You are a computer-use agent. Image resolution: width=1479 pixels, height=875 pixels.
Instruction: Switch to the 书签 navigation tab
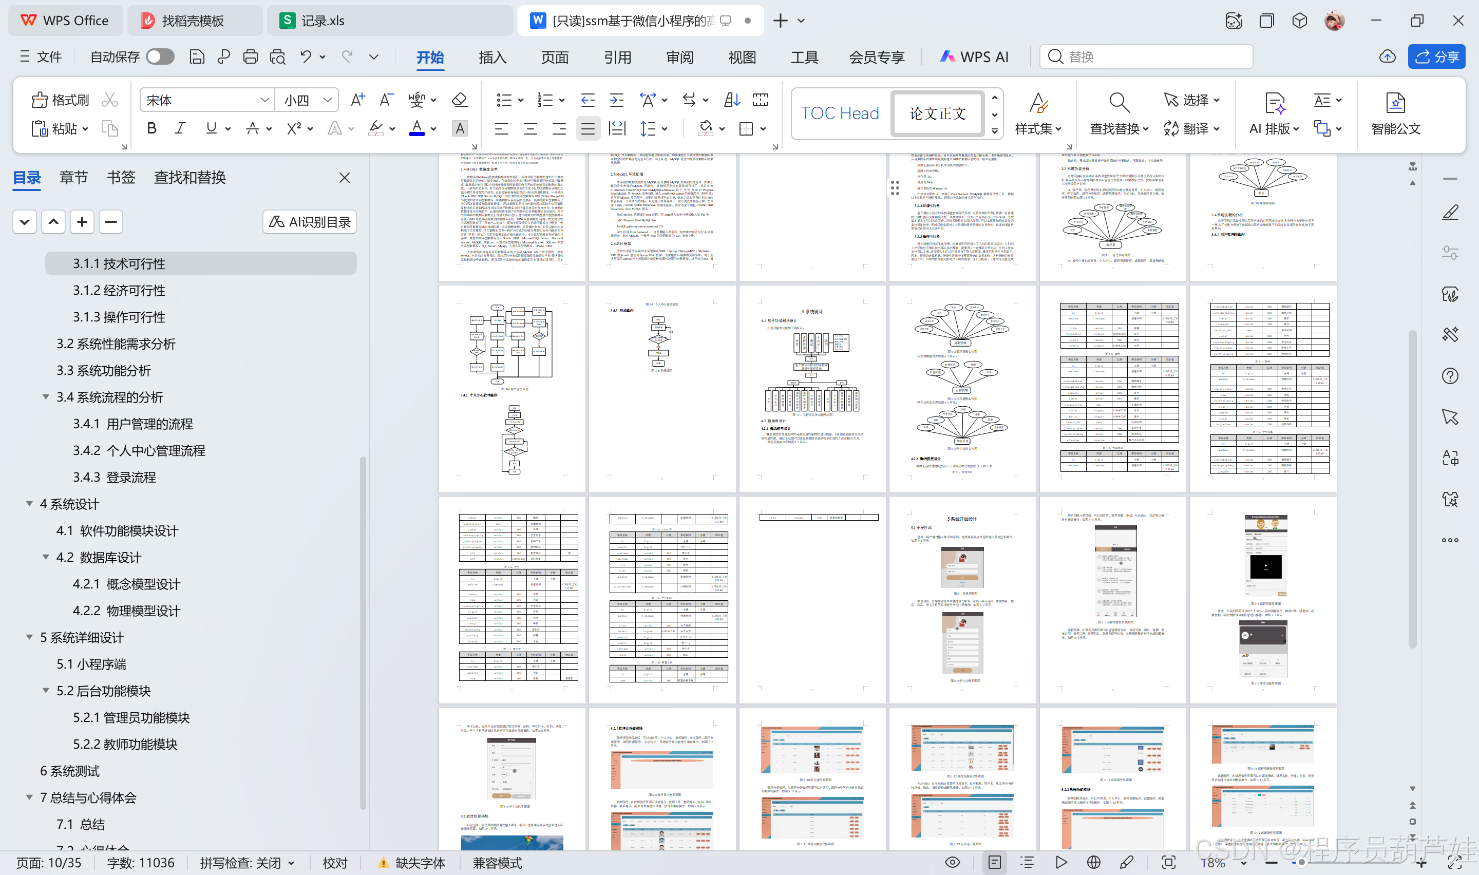[x=121, y=177]
